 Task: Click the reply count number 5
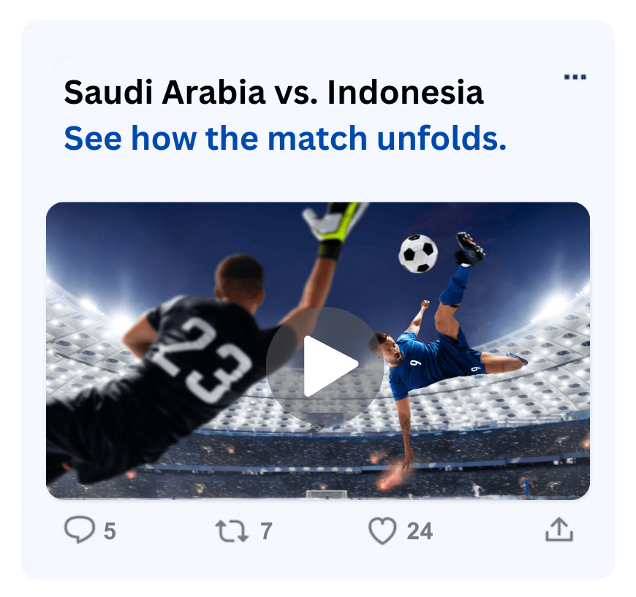coord(110,531)
